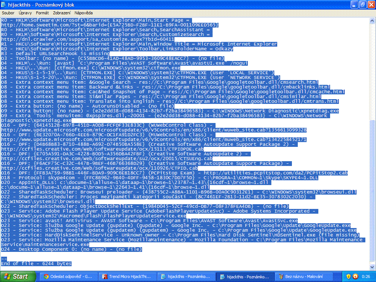Image resolution: width=376 pixels, height=282 pixels.
Task: Click the muweb_site.cab URL line
Action: 154,140
